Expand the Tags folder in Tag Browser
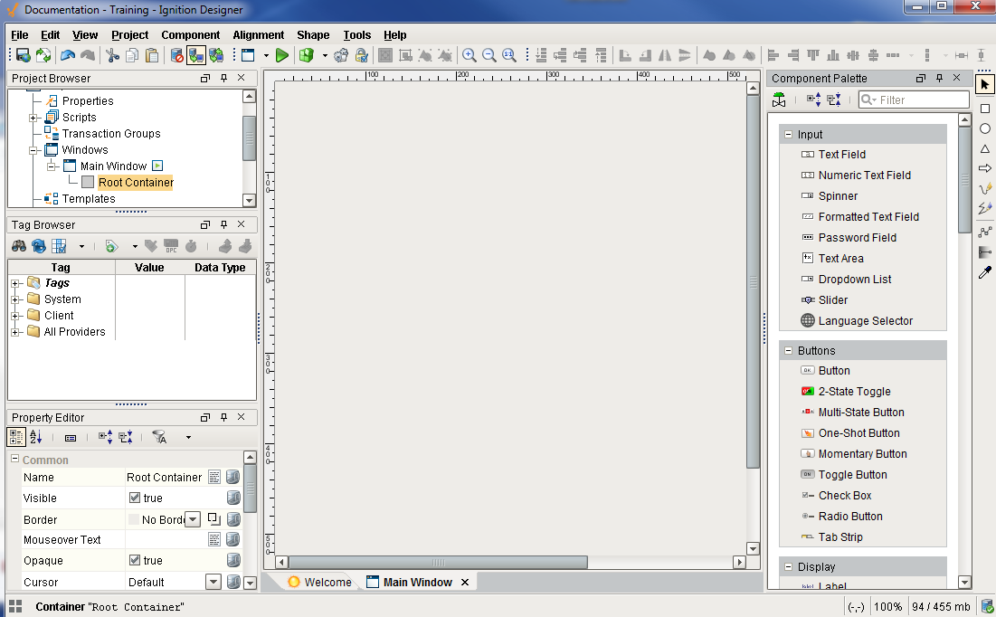The width and height of the screenshot is (996, 617). coord(14,282)
